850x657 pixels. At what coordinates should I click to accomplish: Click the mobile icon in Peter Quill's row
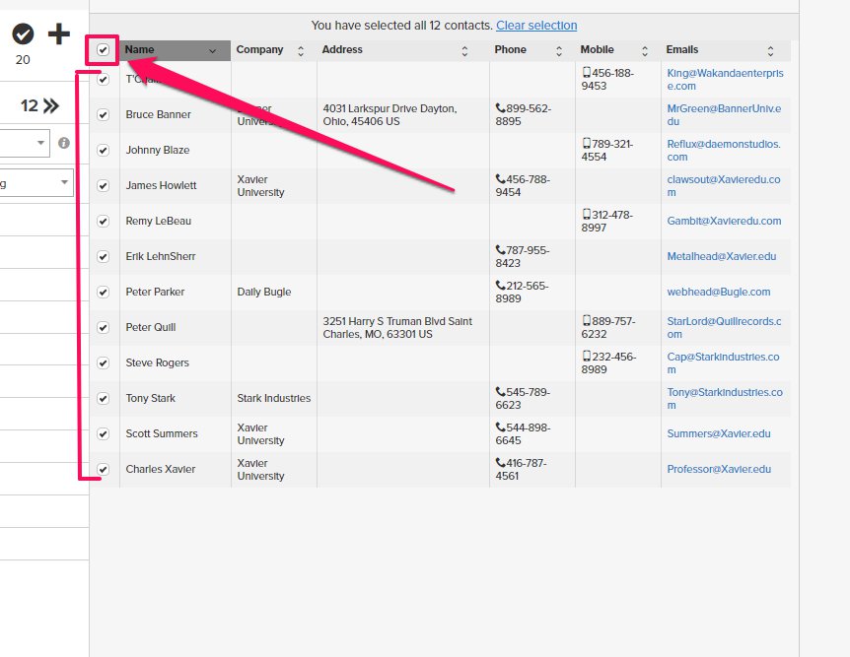coord(586,321)
